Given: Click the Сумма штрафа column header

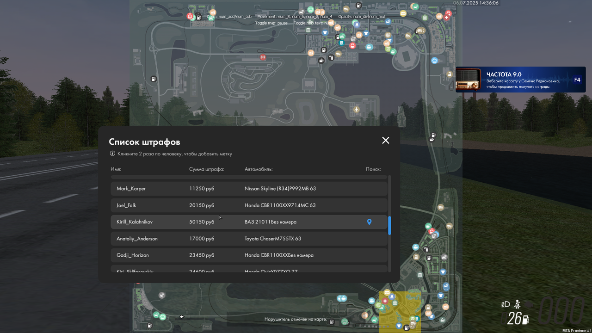Looking at the screenshot, I should point(207,169).
